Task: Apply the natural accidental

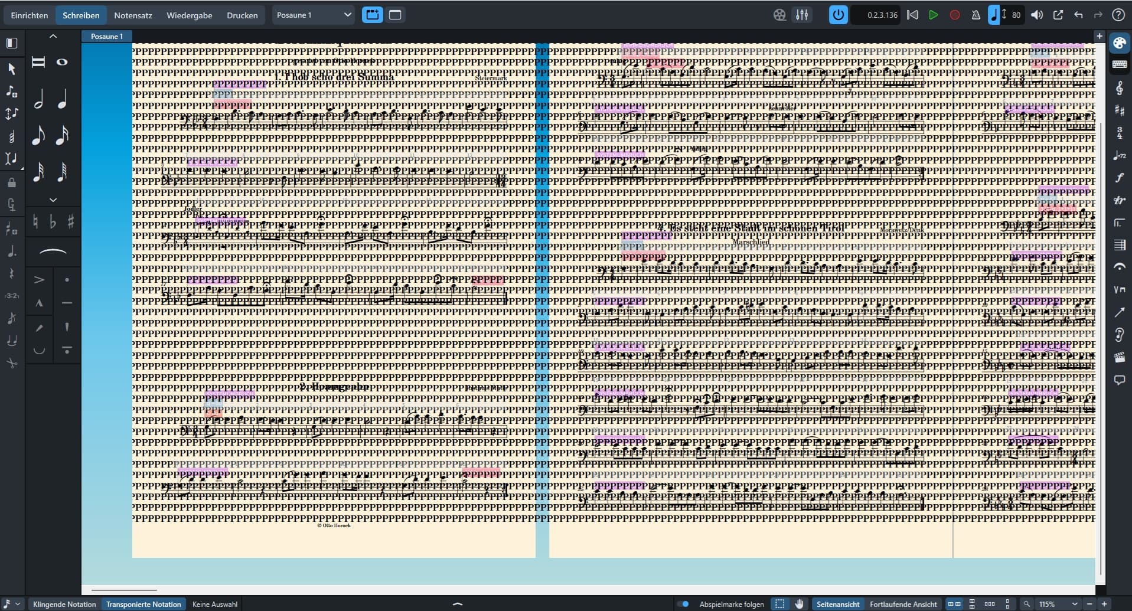Action: click(x=35, y=222)
